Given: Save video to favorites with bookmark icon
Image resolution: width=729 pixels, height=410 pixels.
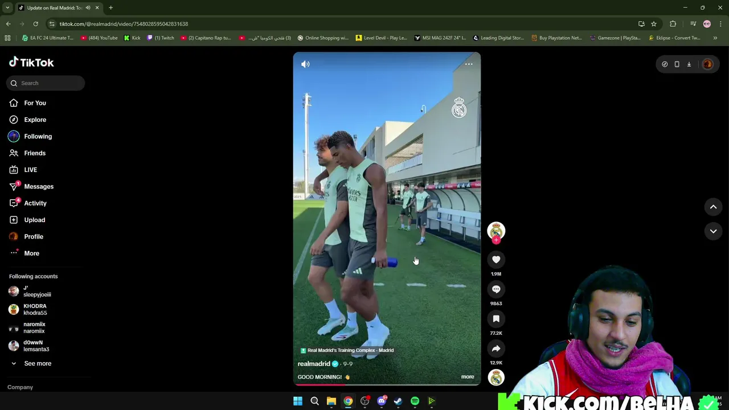Looking at the screenshot, I should coord(496,319).
